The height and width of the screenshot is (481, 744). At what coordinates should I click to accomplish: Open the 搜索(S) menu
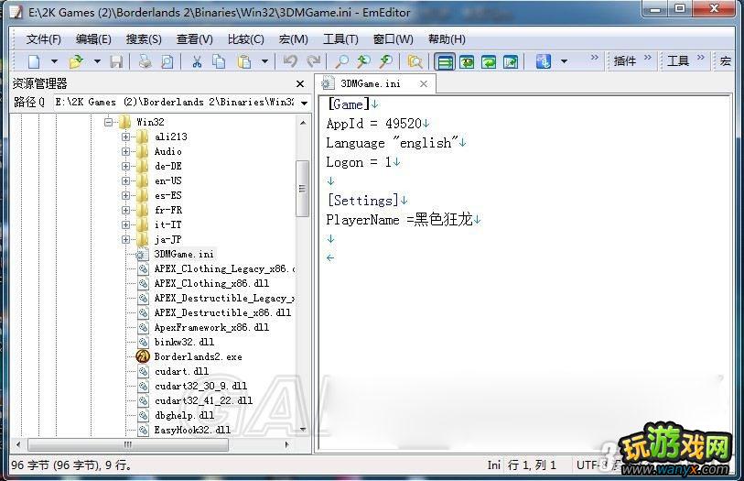click(x=144, y=38)
